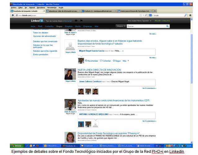The width and height of the screenshot is (198, 155).
Task: Open Windows Inicio start button
Action: [x=17, y=146]
